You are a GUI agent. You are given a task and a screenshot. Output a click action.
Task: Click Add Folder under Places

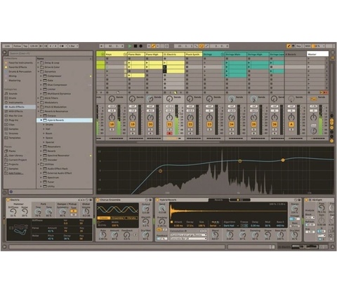tap(16, 174)
